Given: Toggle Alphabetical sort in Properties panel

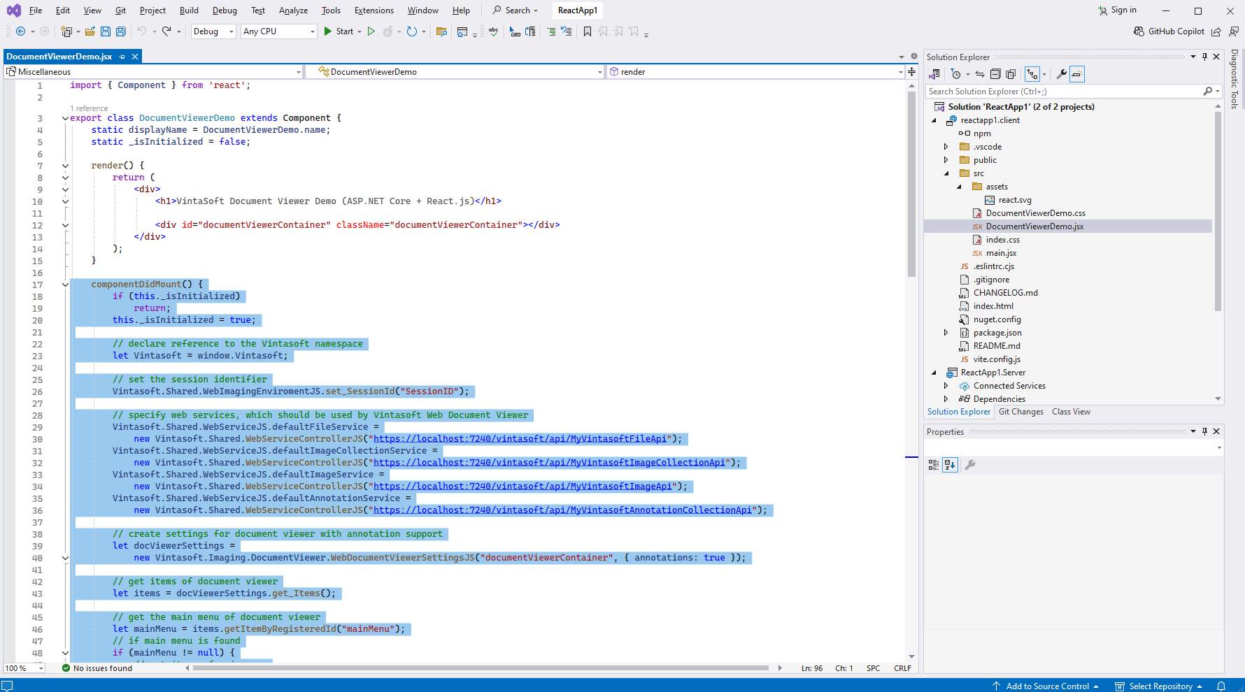Looking at the screenshot, I should point(950,465).
